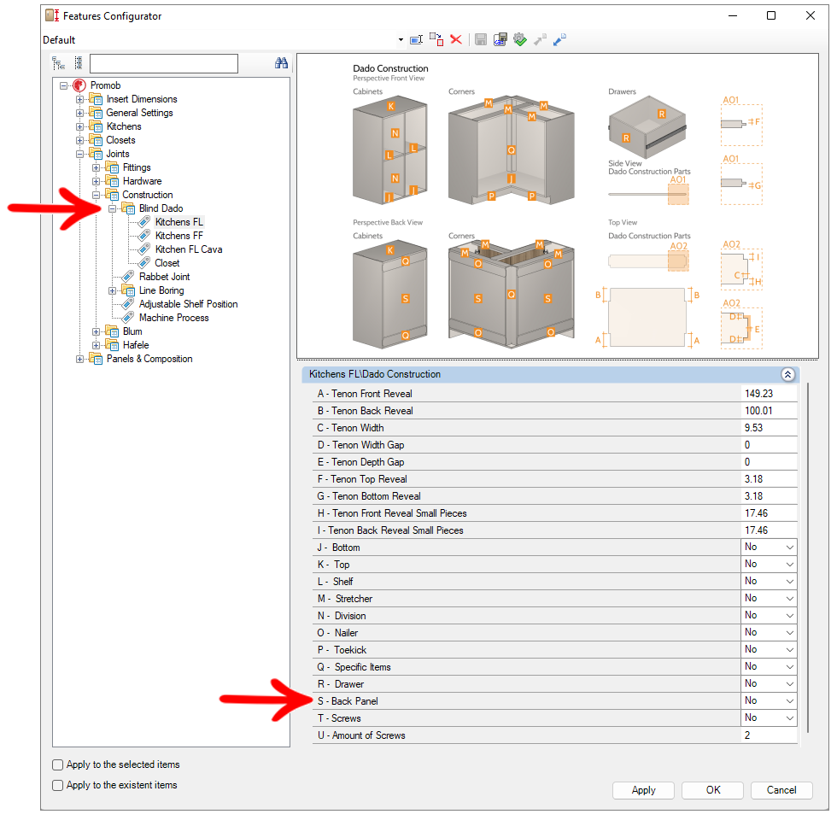
Task: Expand the Blum tree node
Action: point(96,331)
